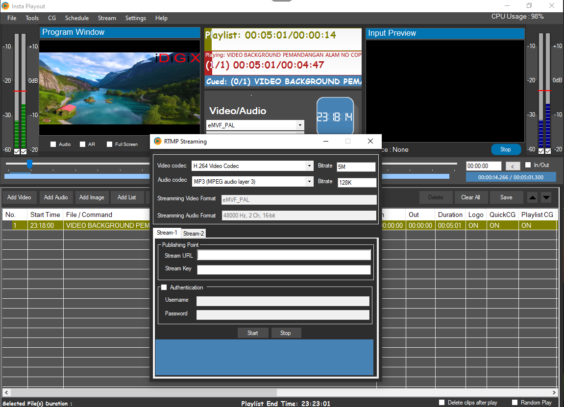Screen dimensions: 564x407
Task: Click scrollbar left arrow
Action: pyautogui.click(x=6, y=392)
